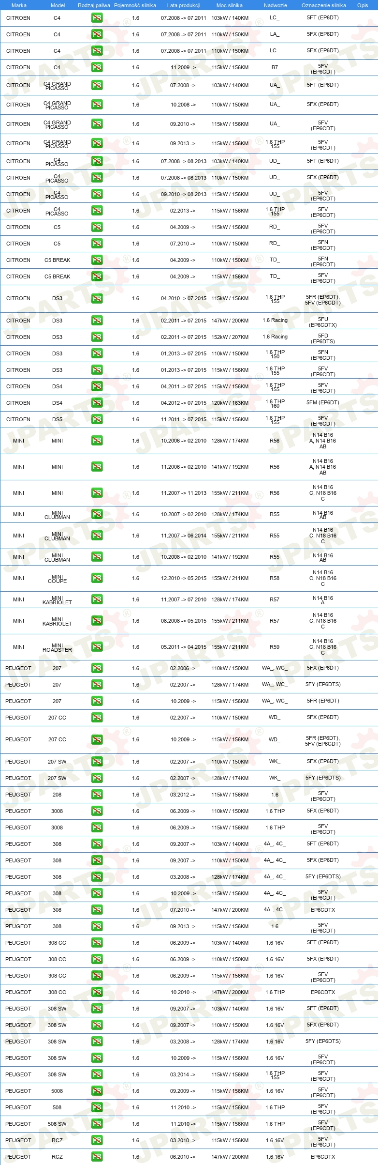378x1165 pixels.
Task: Select production date '03.2014 ->'
Action: pos(183,1074)
